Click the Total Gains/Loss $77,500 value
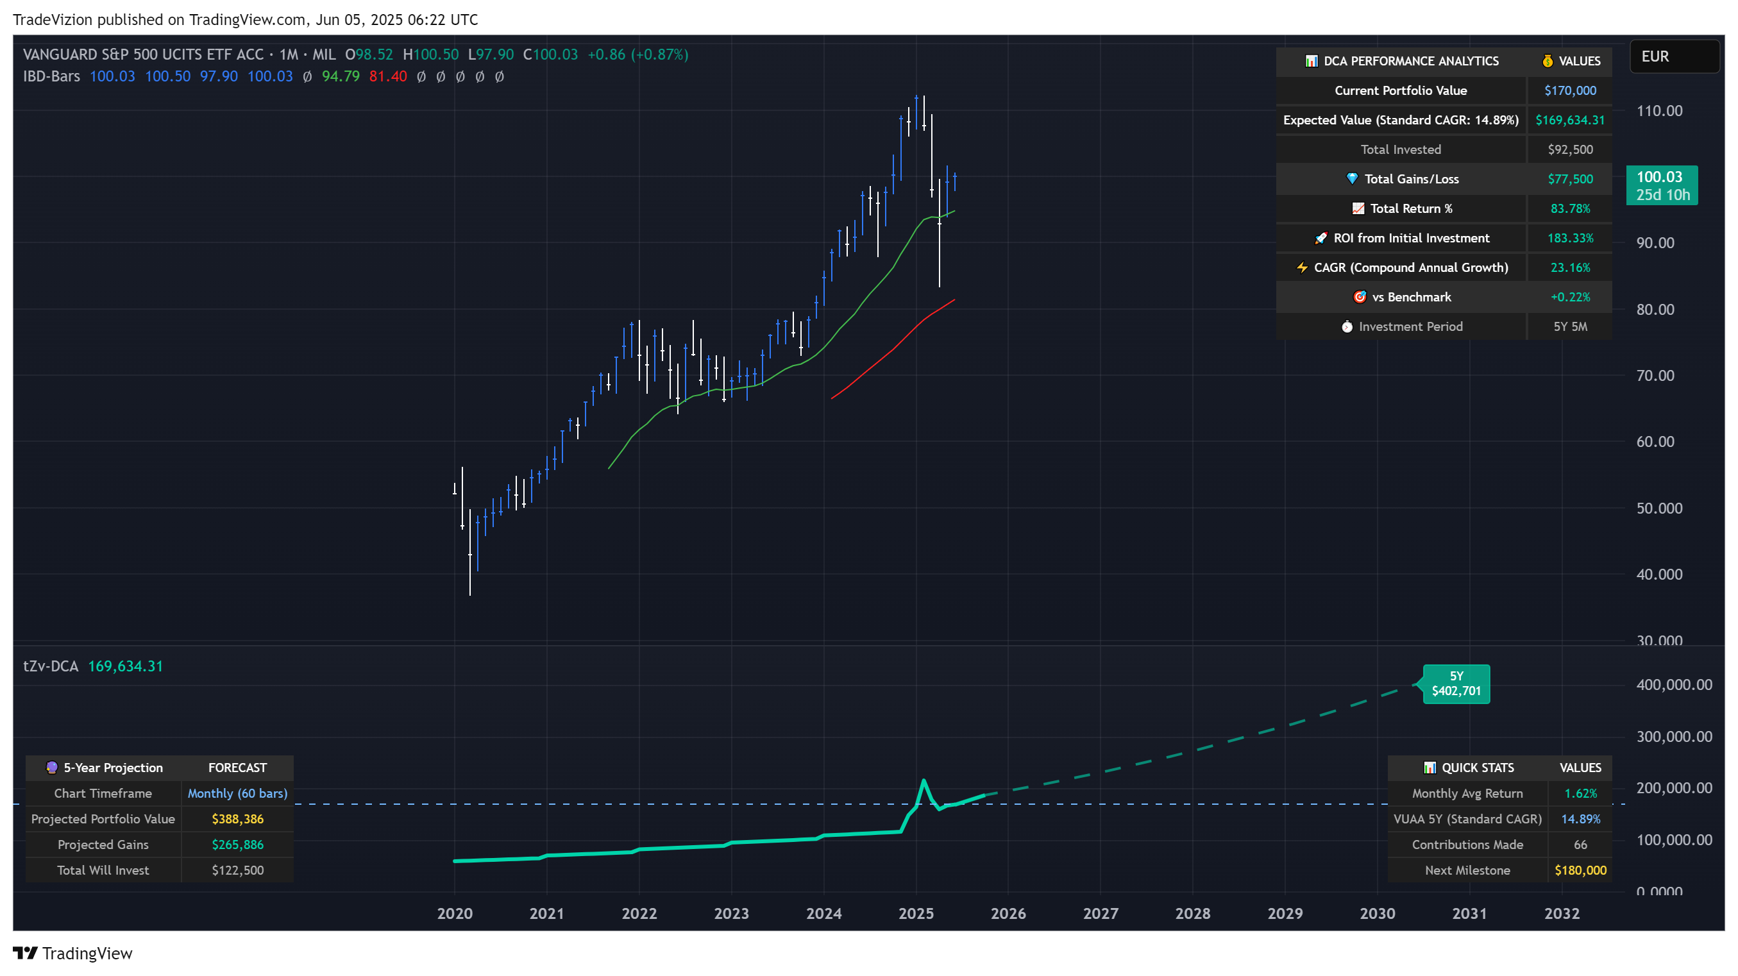 (1570, 179)
